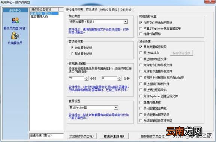Toggle 允许制作打印外发文件 checkbox

pyautogui.click(x=141, y=65)
